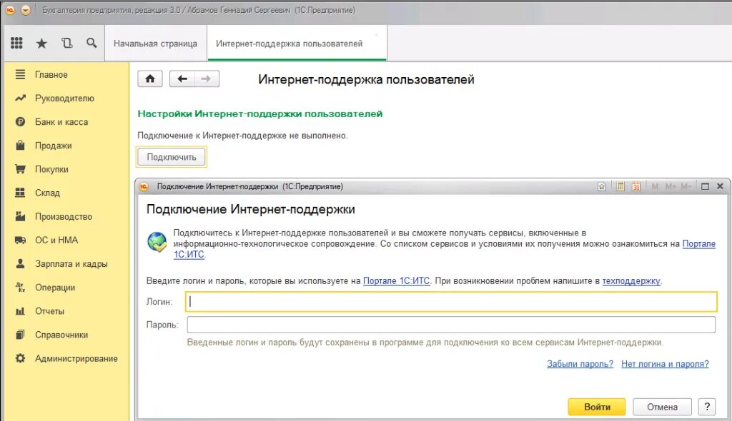This screenshot has width=732, height=421.
Task: Click the Операции Дт/Кт icon
Action: click(x=20, y=287)
